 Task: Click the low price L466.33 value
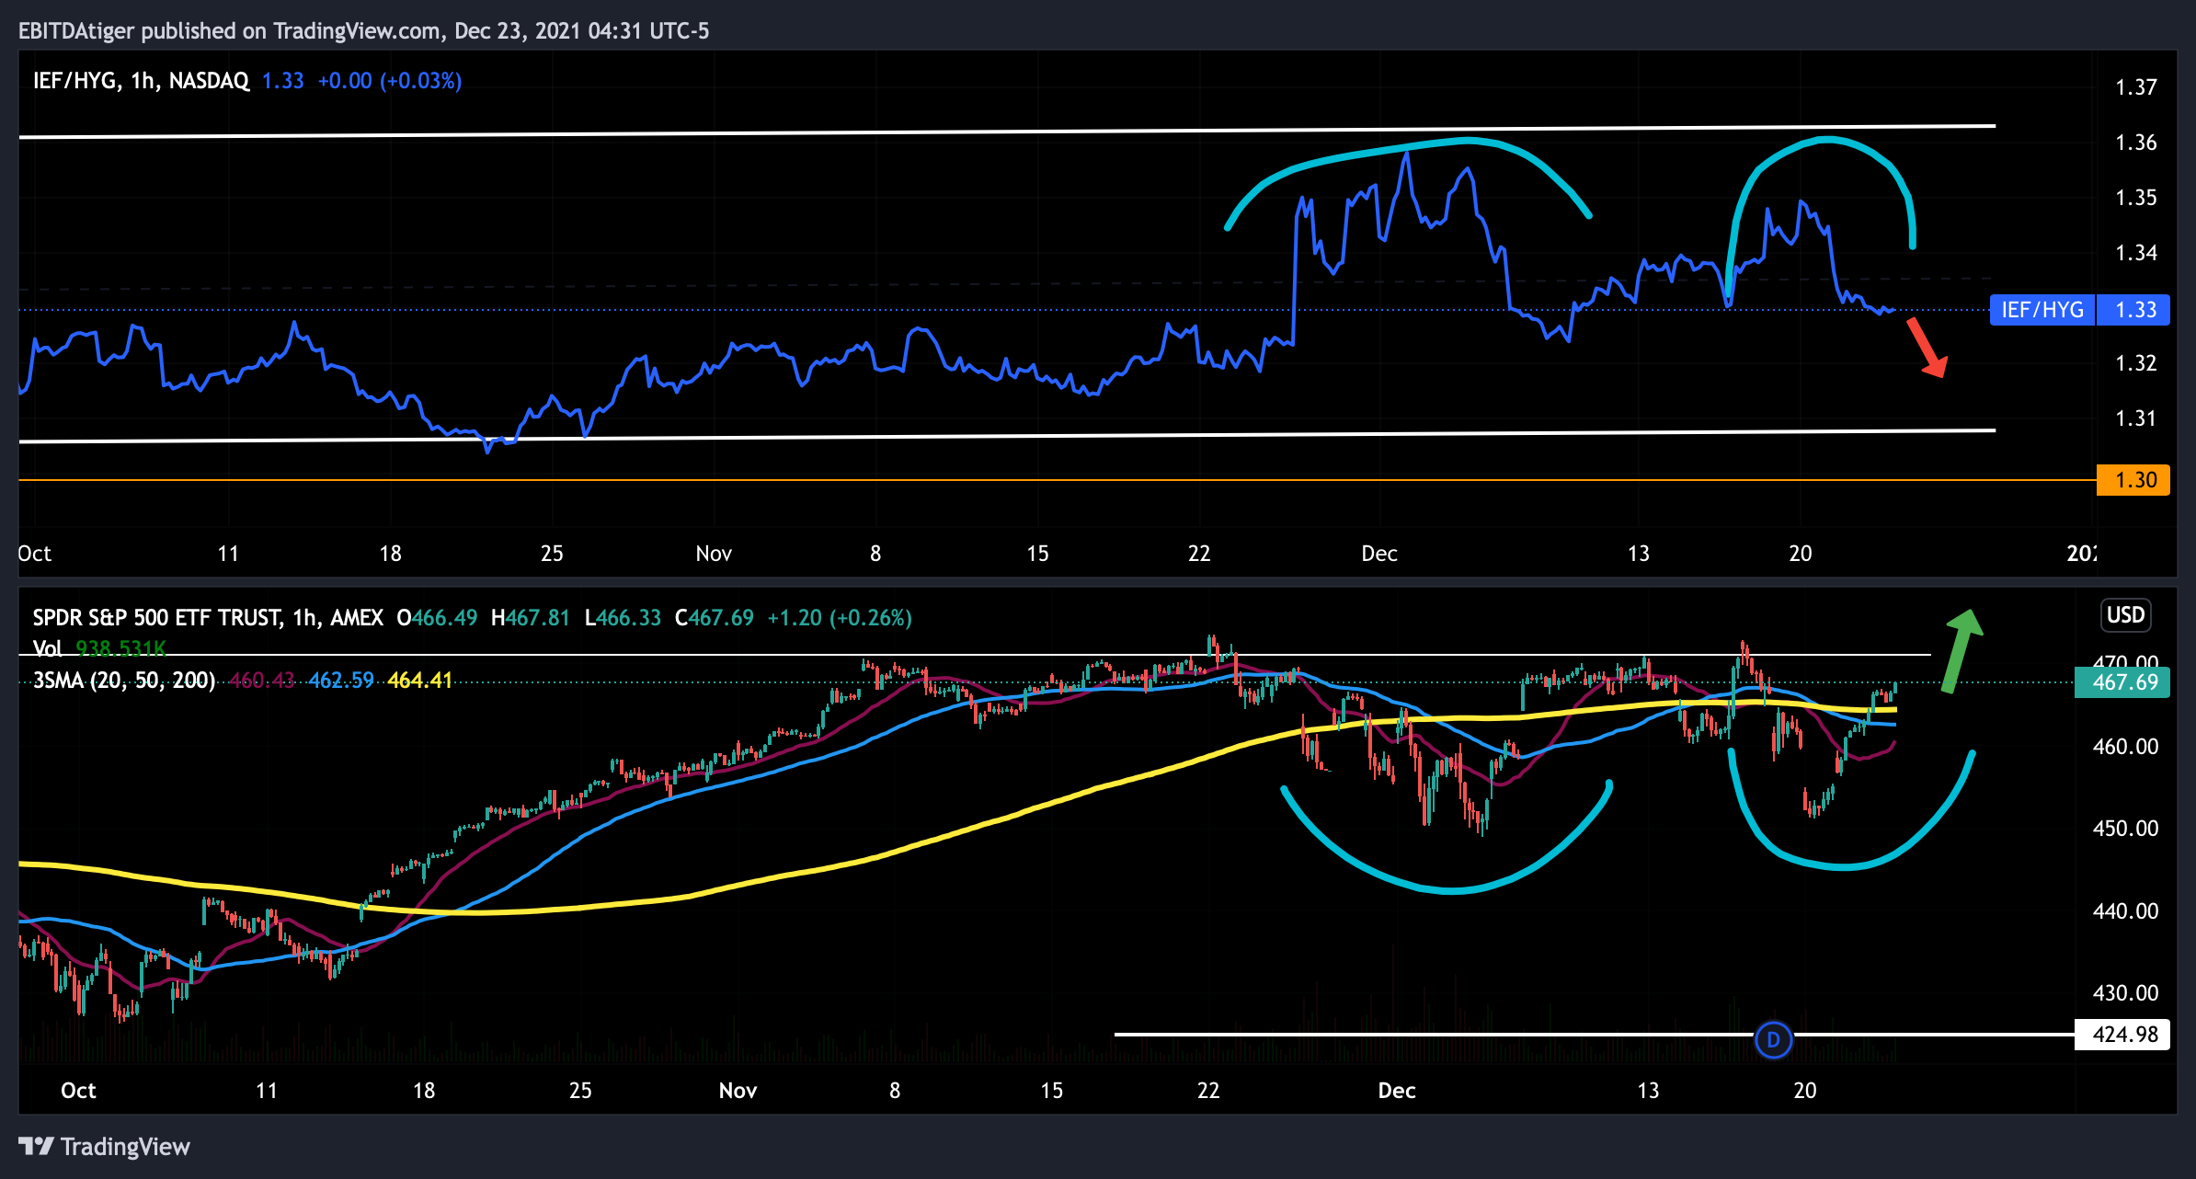click(623, 617)
